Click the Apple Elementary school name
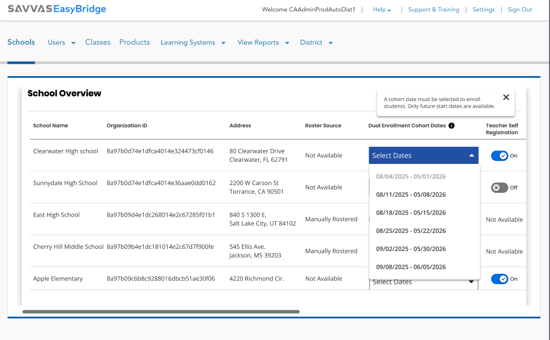The width and height of the screenshot is (550, 340). [58, 278]
